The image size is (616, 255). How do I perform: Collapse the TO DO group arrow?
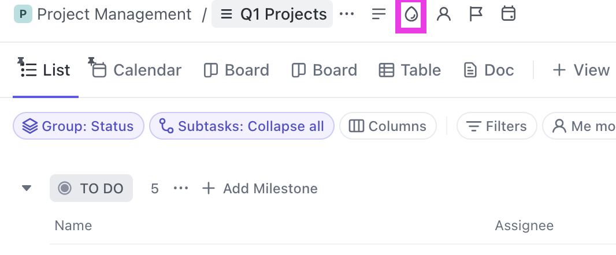tap(27, 188)
